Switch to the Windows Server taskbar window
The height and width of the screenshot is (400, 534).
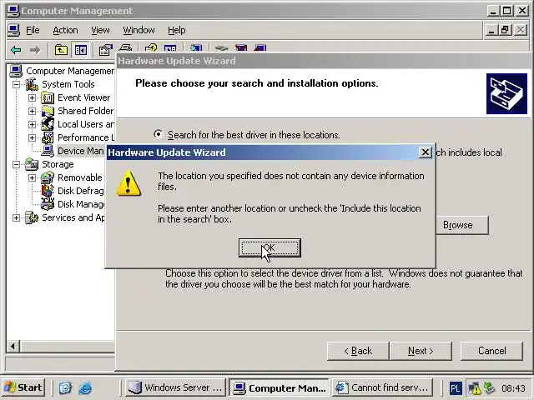pyautogui.click(x=175, y=387)
